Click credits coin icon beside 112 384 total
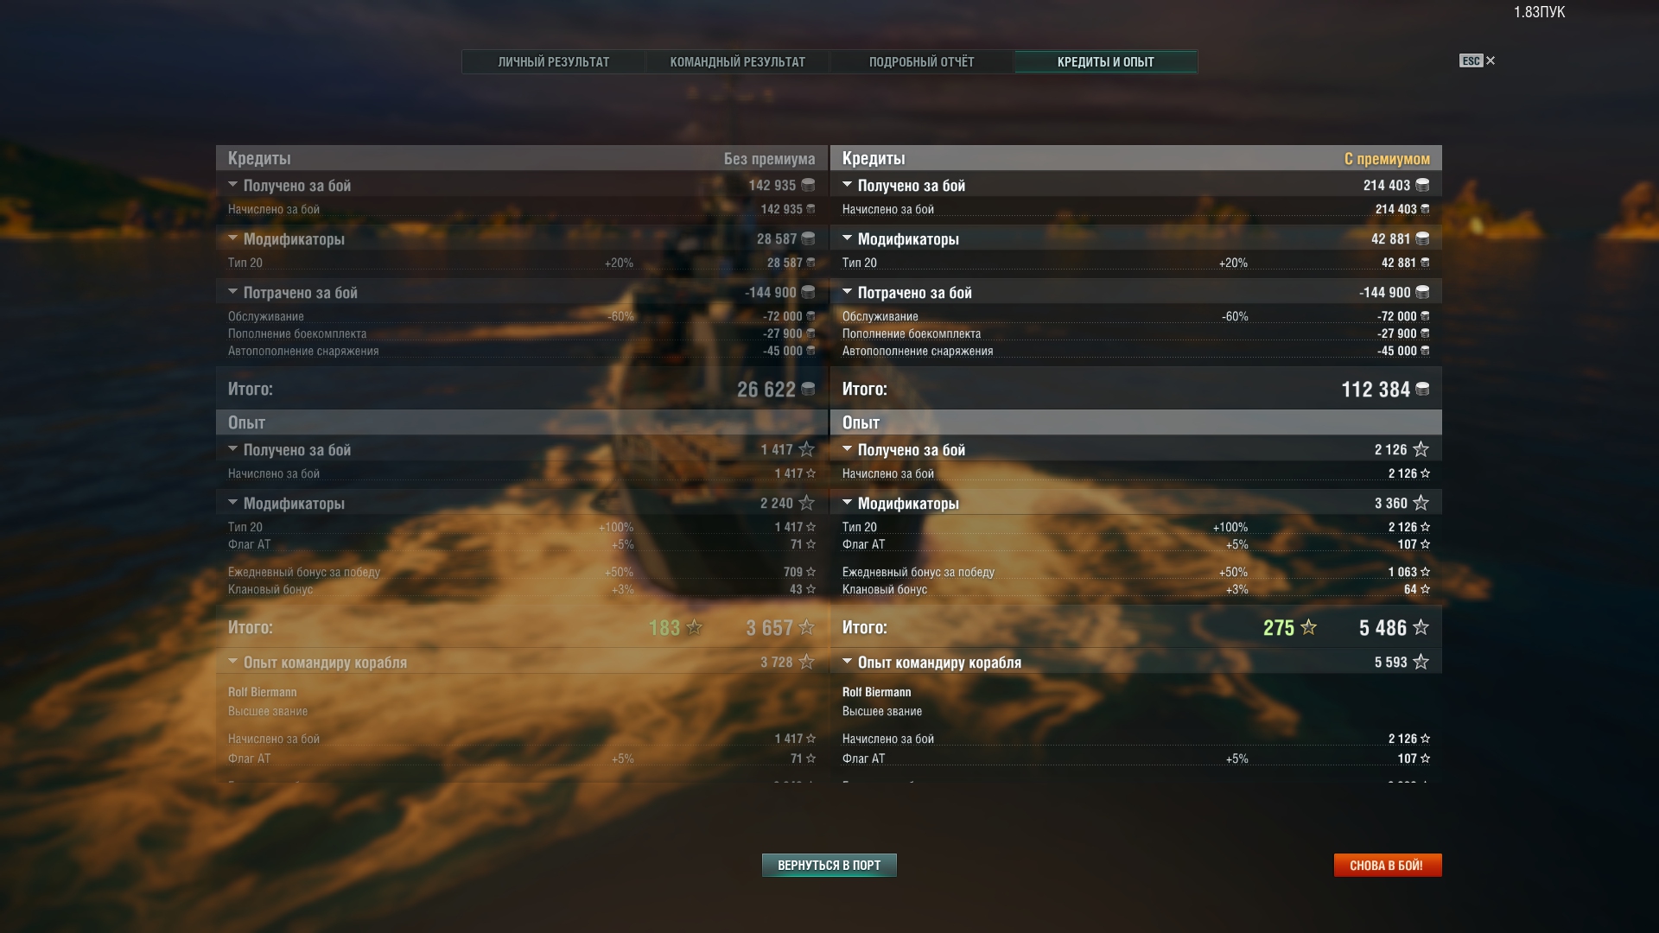The width and height of the screenshot is (1659, 933). (x=1422, y=390)
